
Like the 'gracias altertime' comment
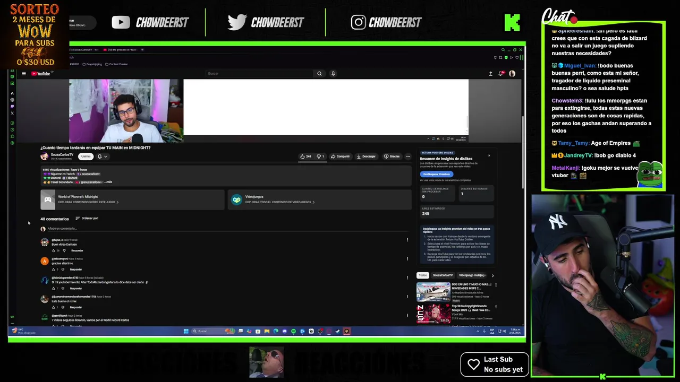point(53,270)
